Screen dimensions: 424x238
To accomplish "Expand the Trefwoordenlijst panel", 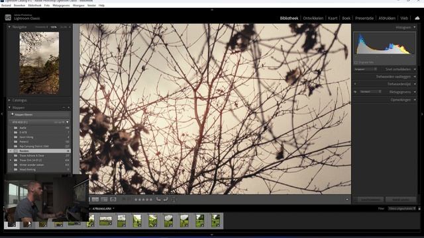I will (415, 84).
